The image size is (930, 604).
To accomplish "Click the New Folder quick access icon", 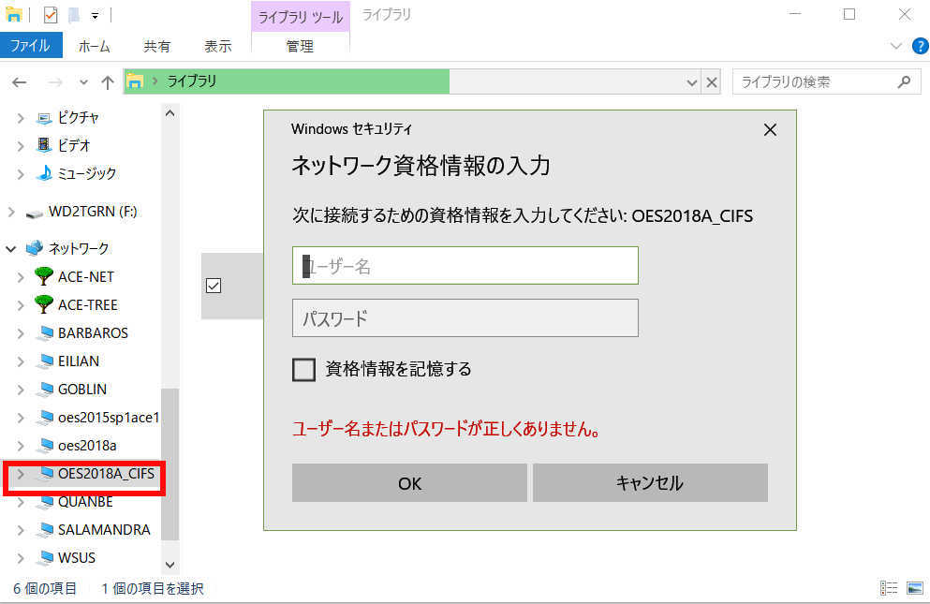I will click(x=74, y=15).
